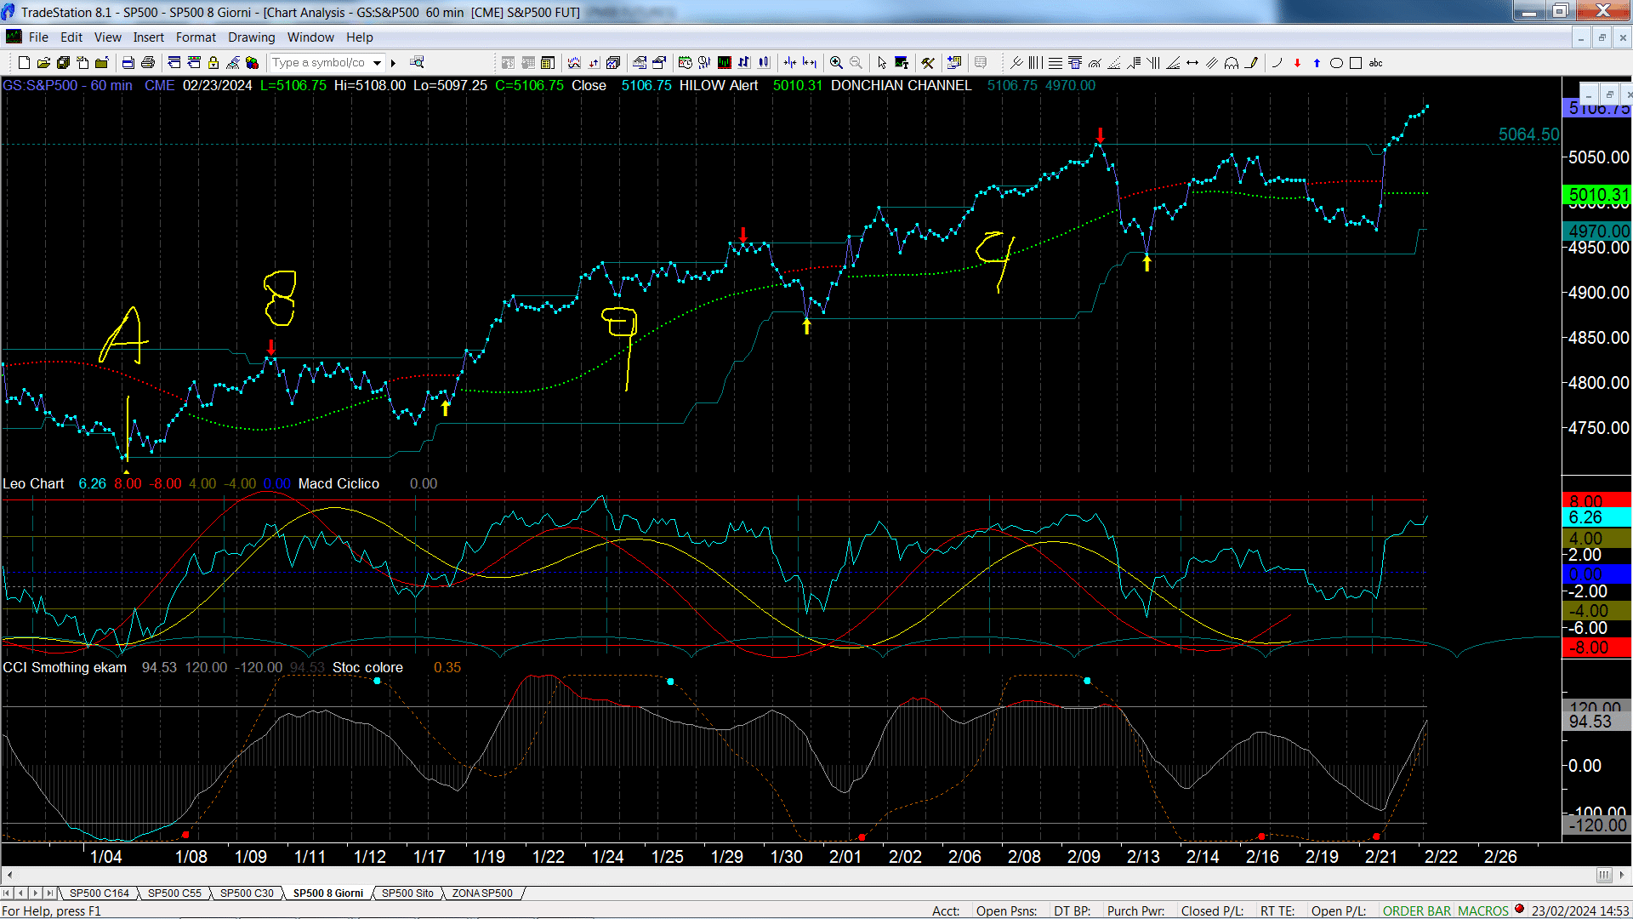Click the colored cubes icon
The height and width of the screenshot is (919, 1633).
click(252, 63)
